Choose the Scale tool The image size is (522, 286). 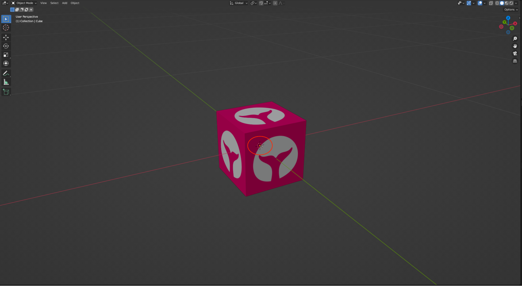tap(6, 55)
